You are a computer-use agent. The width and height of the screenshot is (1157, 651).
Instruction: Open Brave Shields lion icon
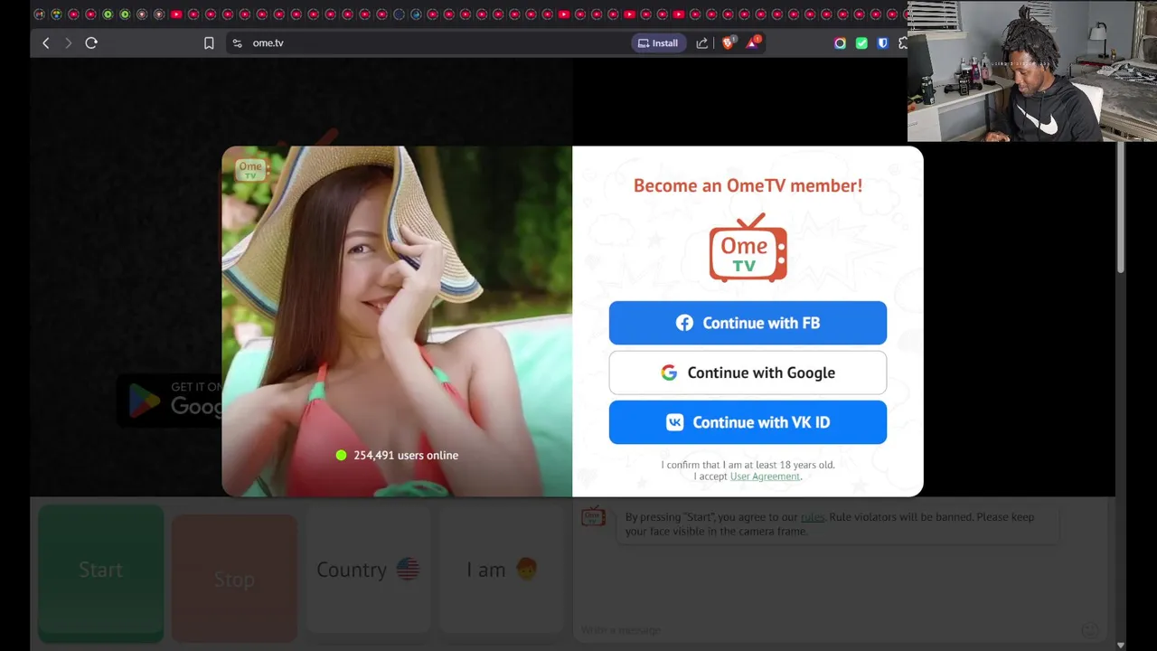728,42
